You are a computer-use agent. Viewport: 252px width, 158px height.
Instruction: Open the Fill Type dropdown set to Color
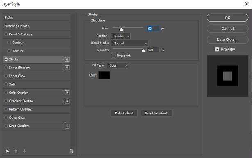click(x=118, y=65)
